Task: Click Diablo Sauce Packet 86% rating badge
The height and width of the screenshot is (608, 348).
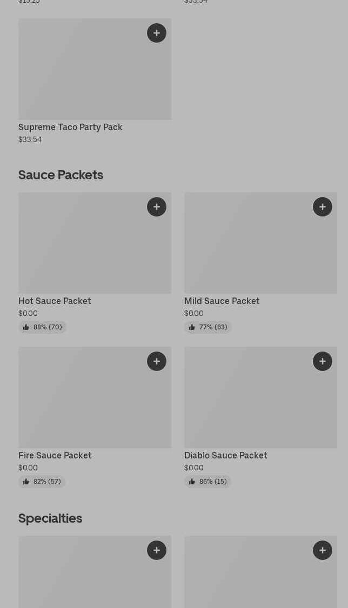Action: [208, 482]
